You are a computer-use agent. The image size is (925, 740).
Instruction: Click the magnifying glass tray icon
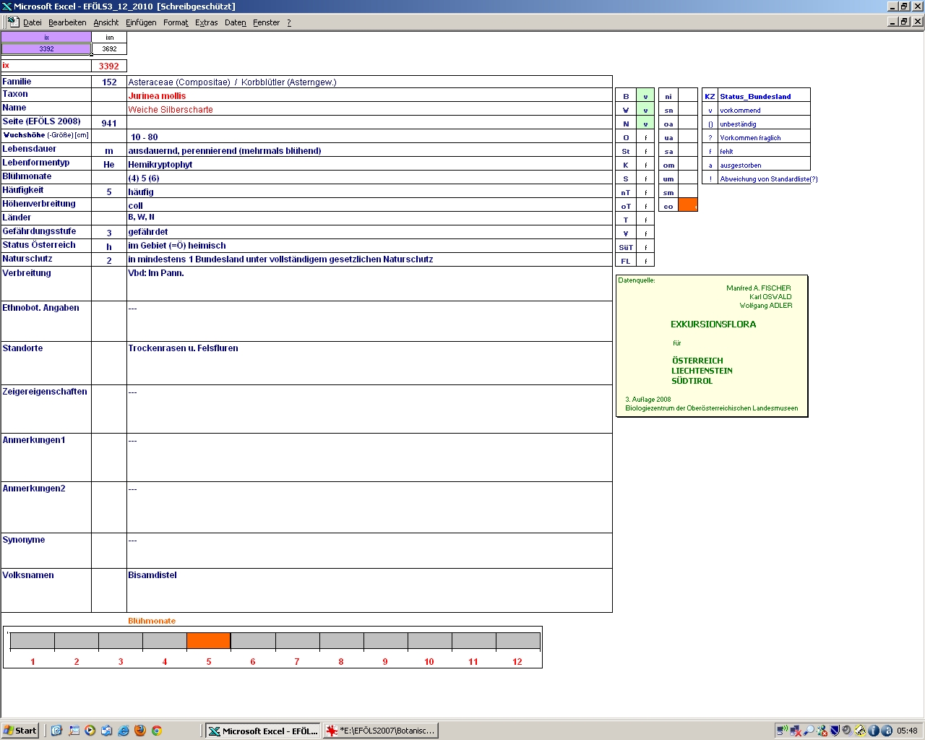809,731
